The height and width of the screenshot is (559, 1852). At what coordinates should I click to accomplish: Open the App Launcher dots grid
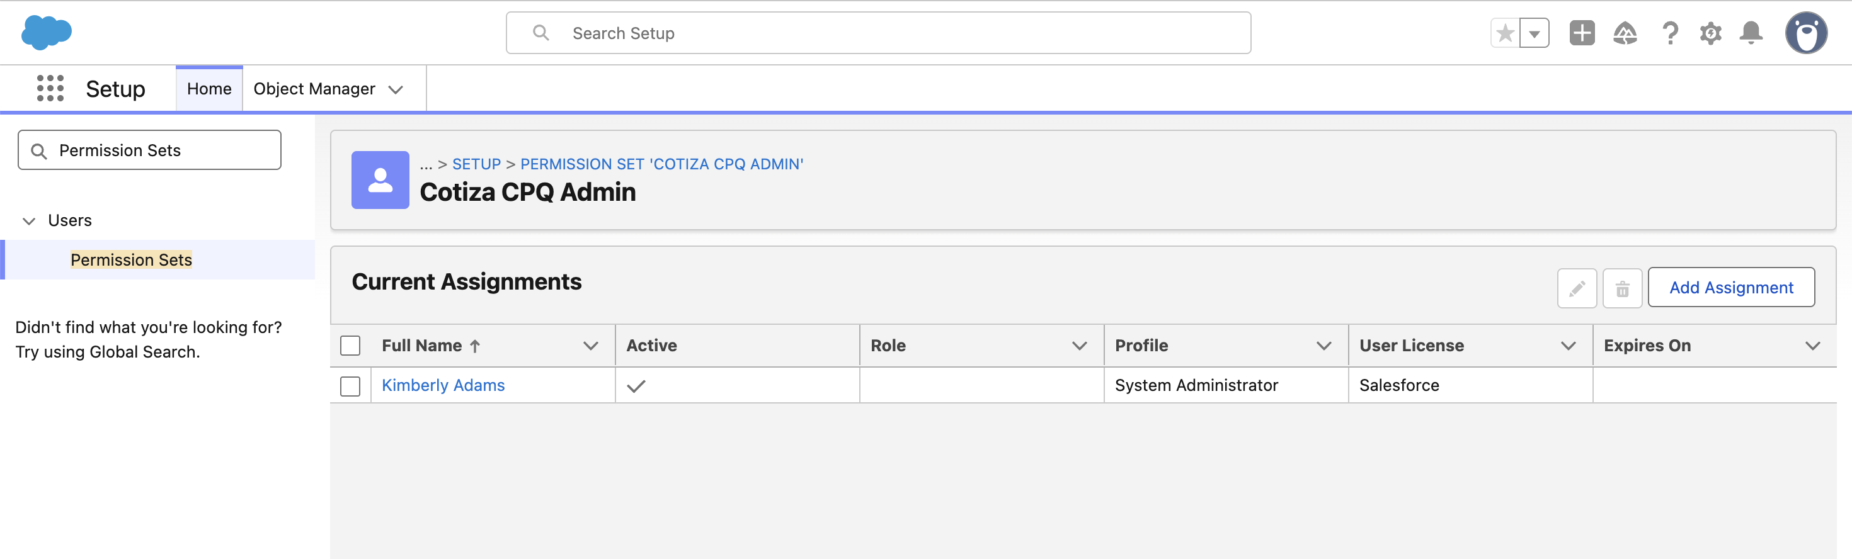(x=50, y=88)
